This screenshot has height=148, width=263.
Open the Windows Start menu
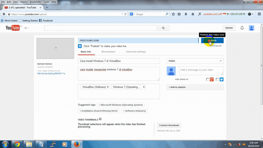coord(5,144)
